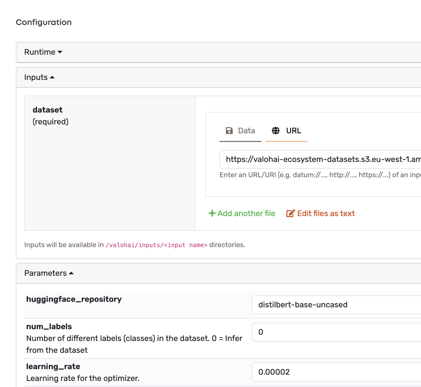
Task: Collapse the Inputs section
Action: point(39,77)
